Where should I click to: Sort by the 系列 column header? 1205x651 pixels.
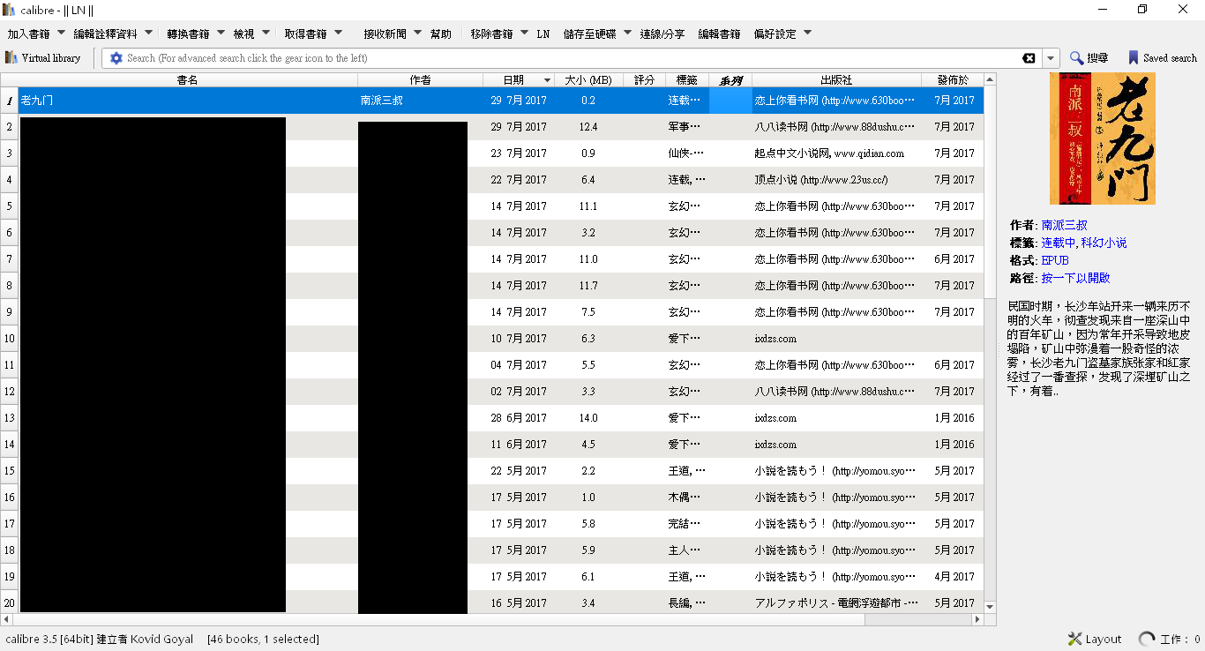click(730, 80)
